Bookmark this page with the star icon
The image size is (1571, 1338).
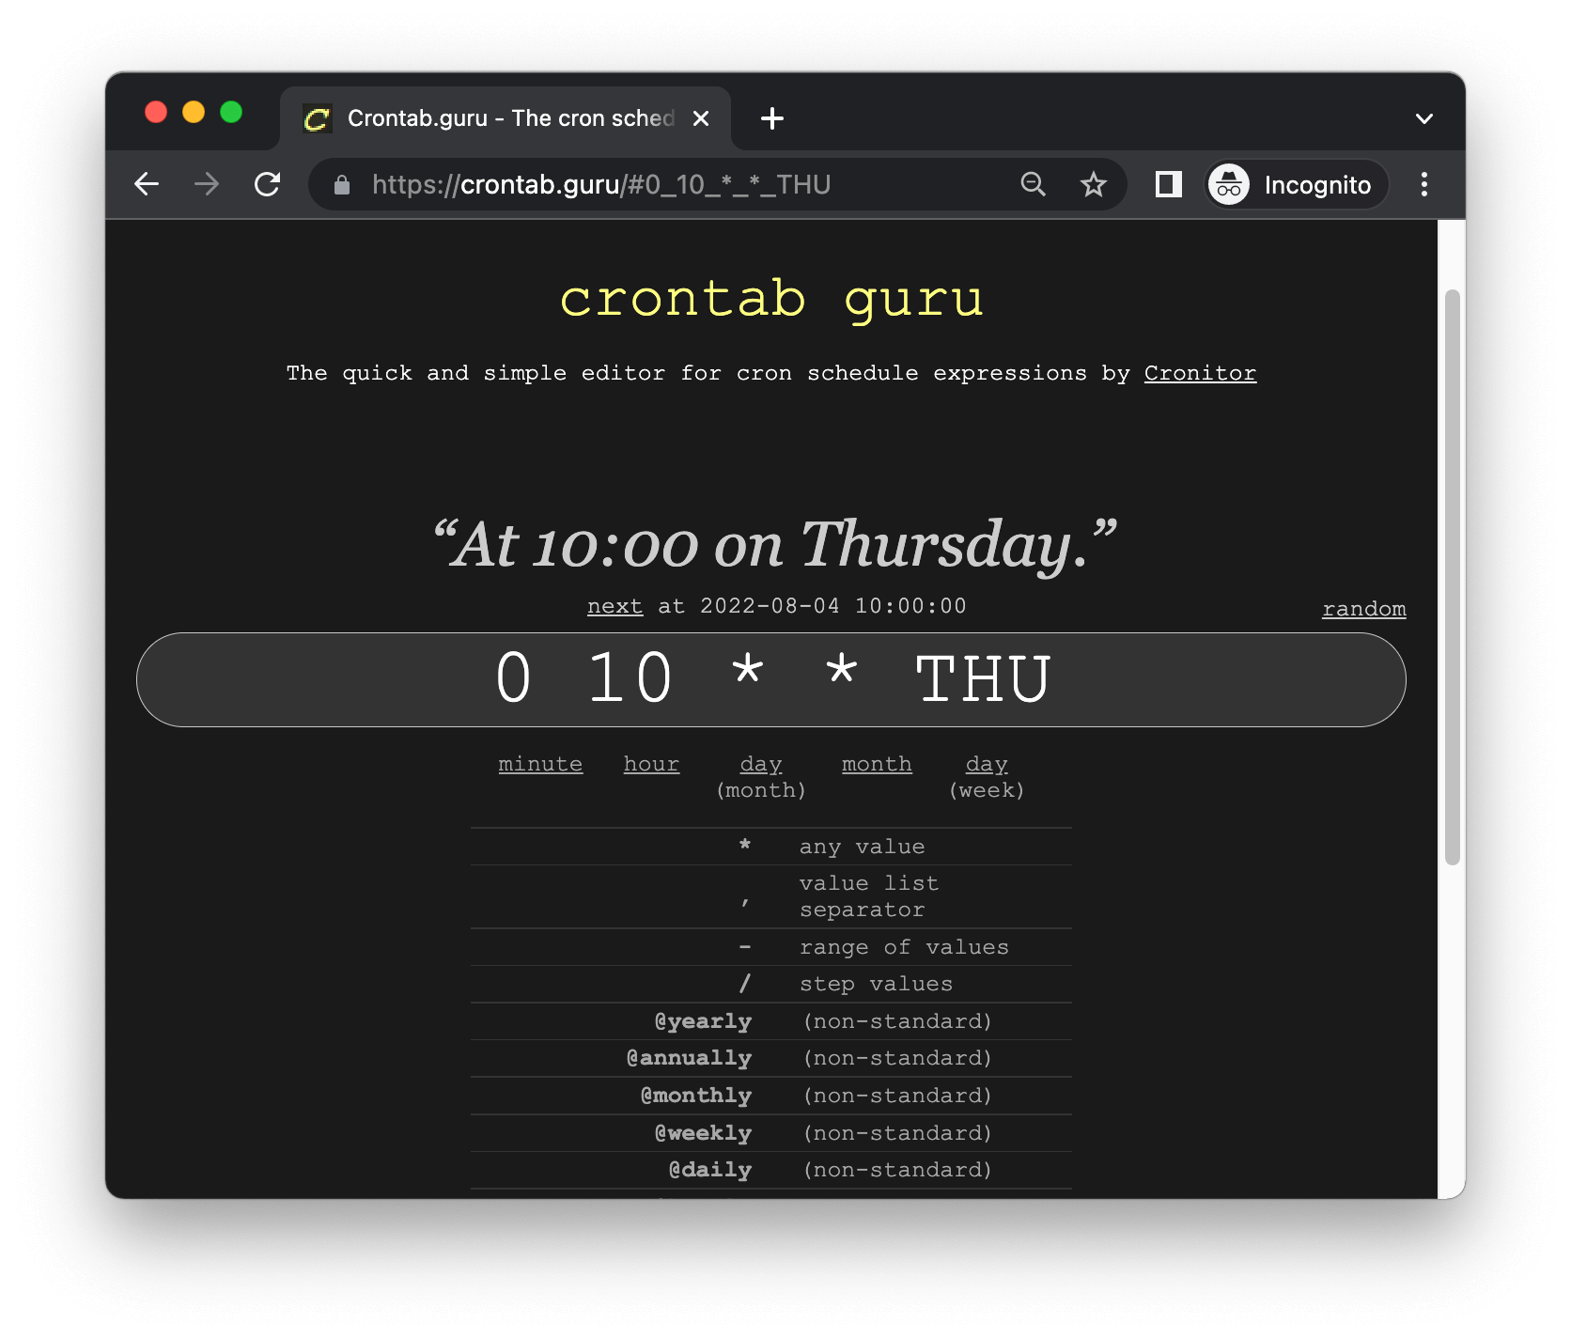(1093, 184)
